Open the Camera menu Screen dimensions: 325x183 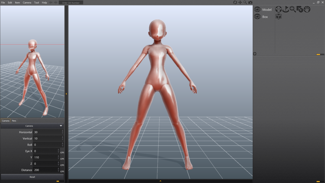(x=27, y=3)
